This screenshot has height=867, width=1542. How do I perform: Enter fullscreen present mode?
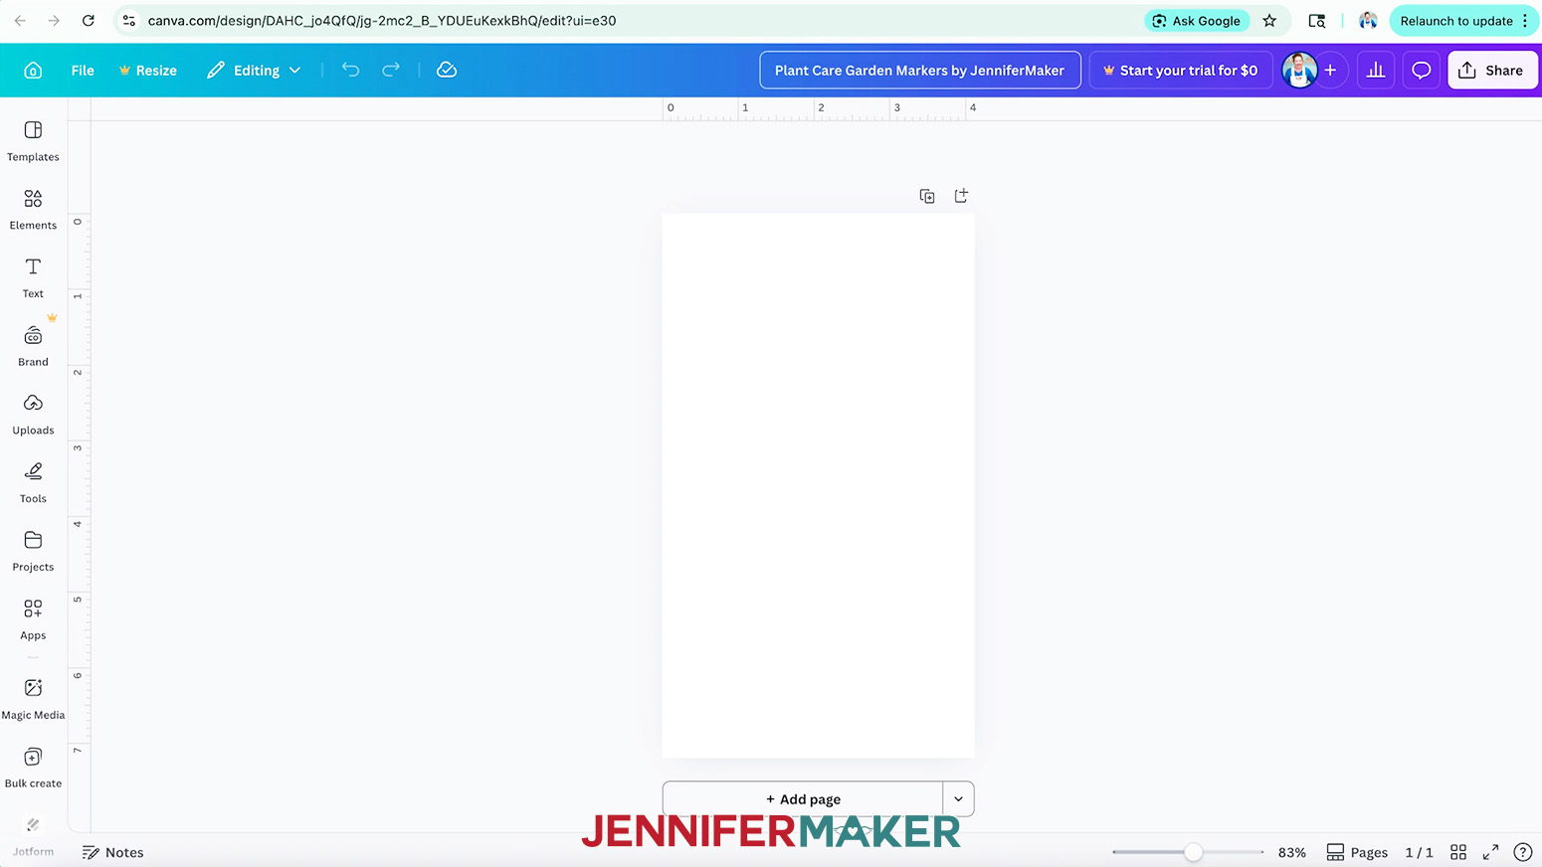1490,852
